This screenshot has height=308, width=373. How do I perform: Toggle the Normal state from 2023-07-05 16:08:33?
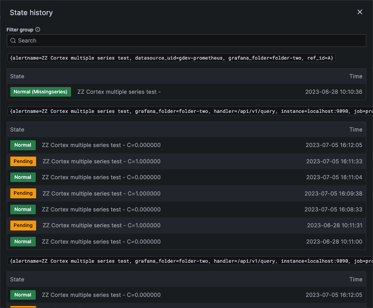point(23,209)
